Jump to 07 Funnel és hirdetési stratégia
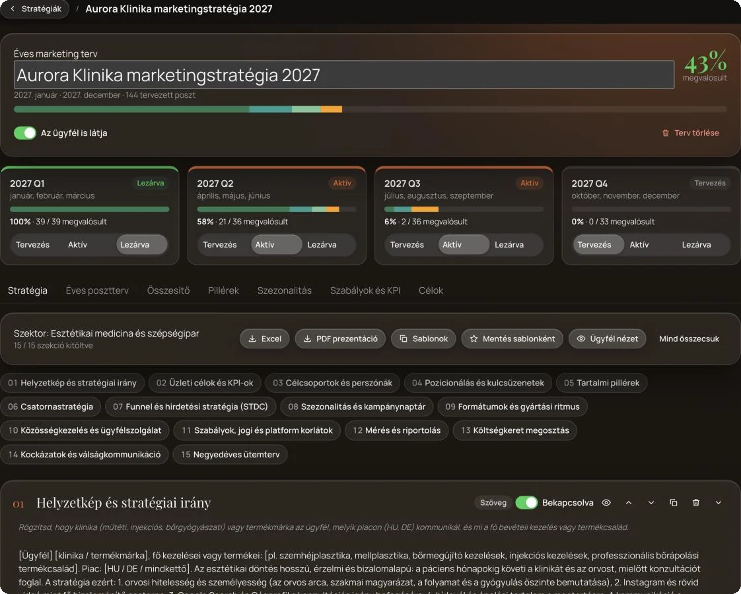This screenshot has width=741, height=594. (x=190, y=407)
